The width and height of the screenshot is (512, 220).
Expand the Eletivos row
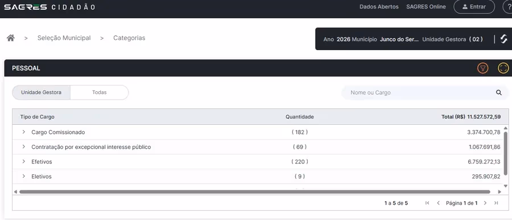pos(23,176)
